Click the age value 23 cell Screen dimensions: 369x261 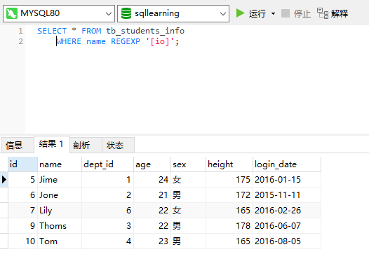(152, 241)
